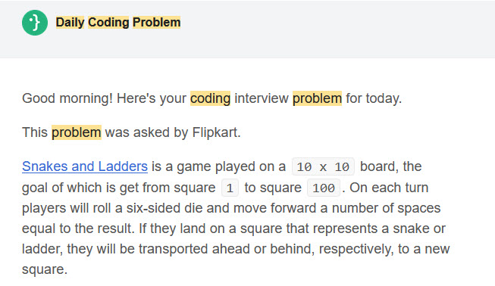Click the highlighted word 'Daily' in sender name
This screenshot has height=286, width=495.
(x=70, y=23)
